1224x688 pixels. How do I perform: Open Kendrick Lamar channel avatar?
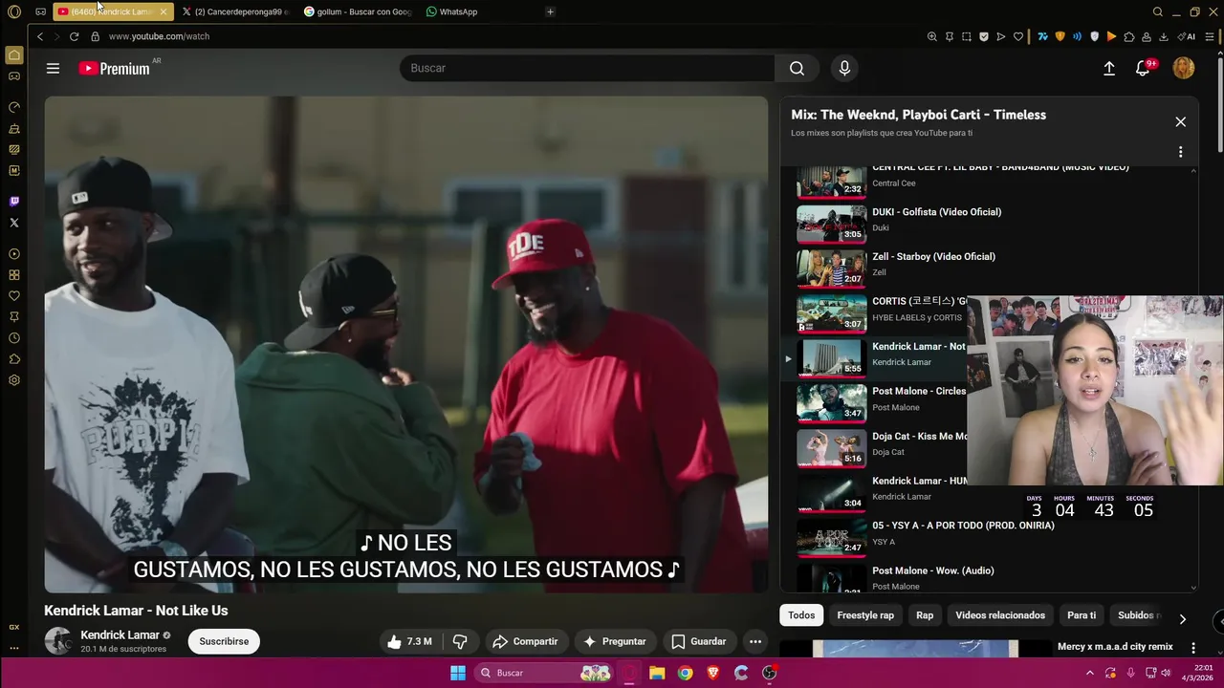click(x=57, y=640)
